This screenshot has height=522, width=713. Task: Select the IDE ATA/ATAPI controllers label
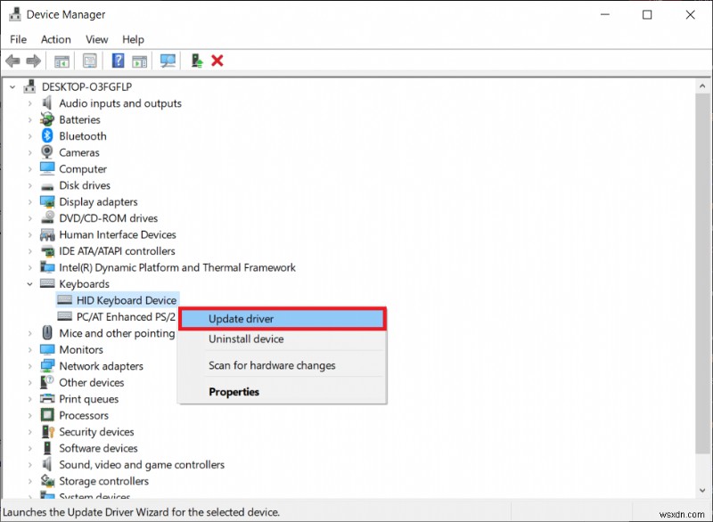[117, 251]
